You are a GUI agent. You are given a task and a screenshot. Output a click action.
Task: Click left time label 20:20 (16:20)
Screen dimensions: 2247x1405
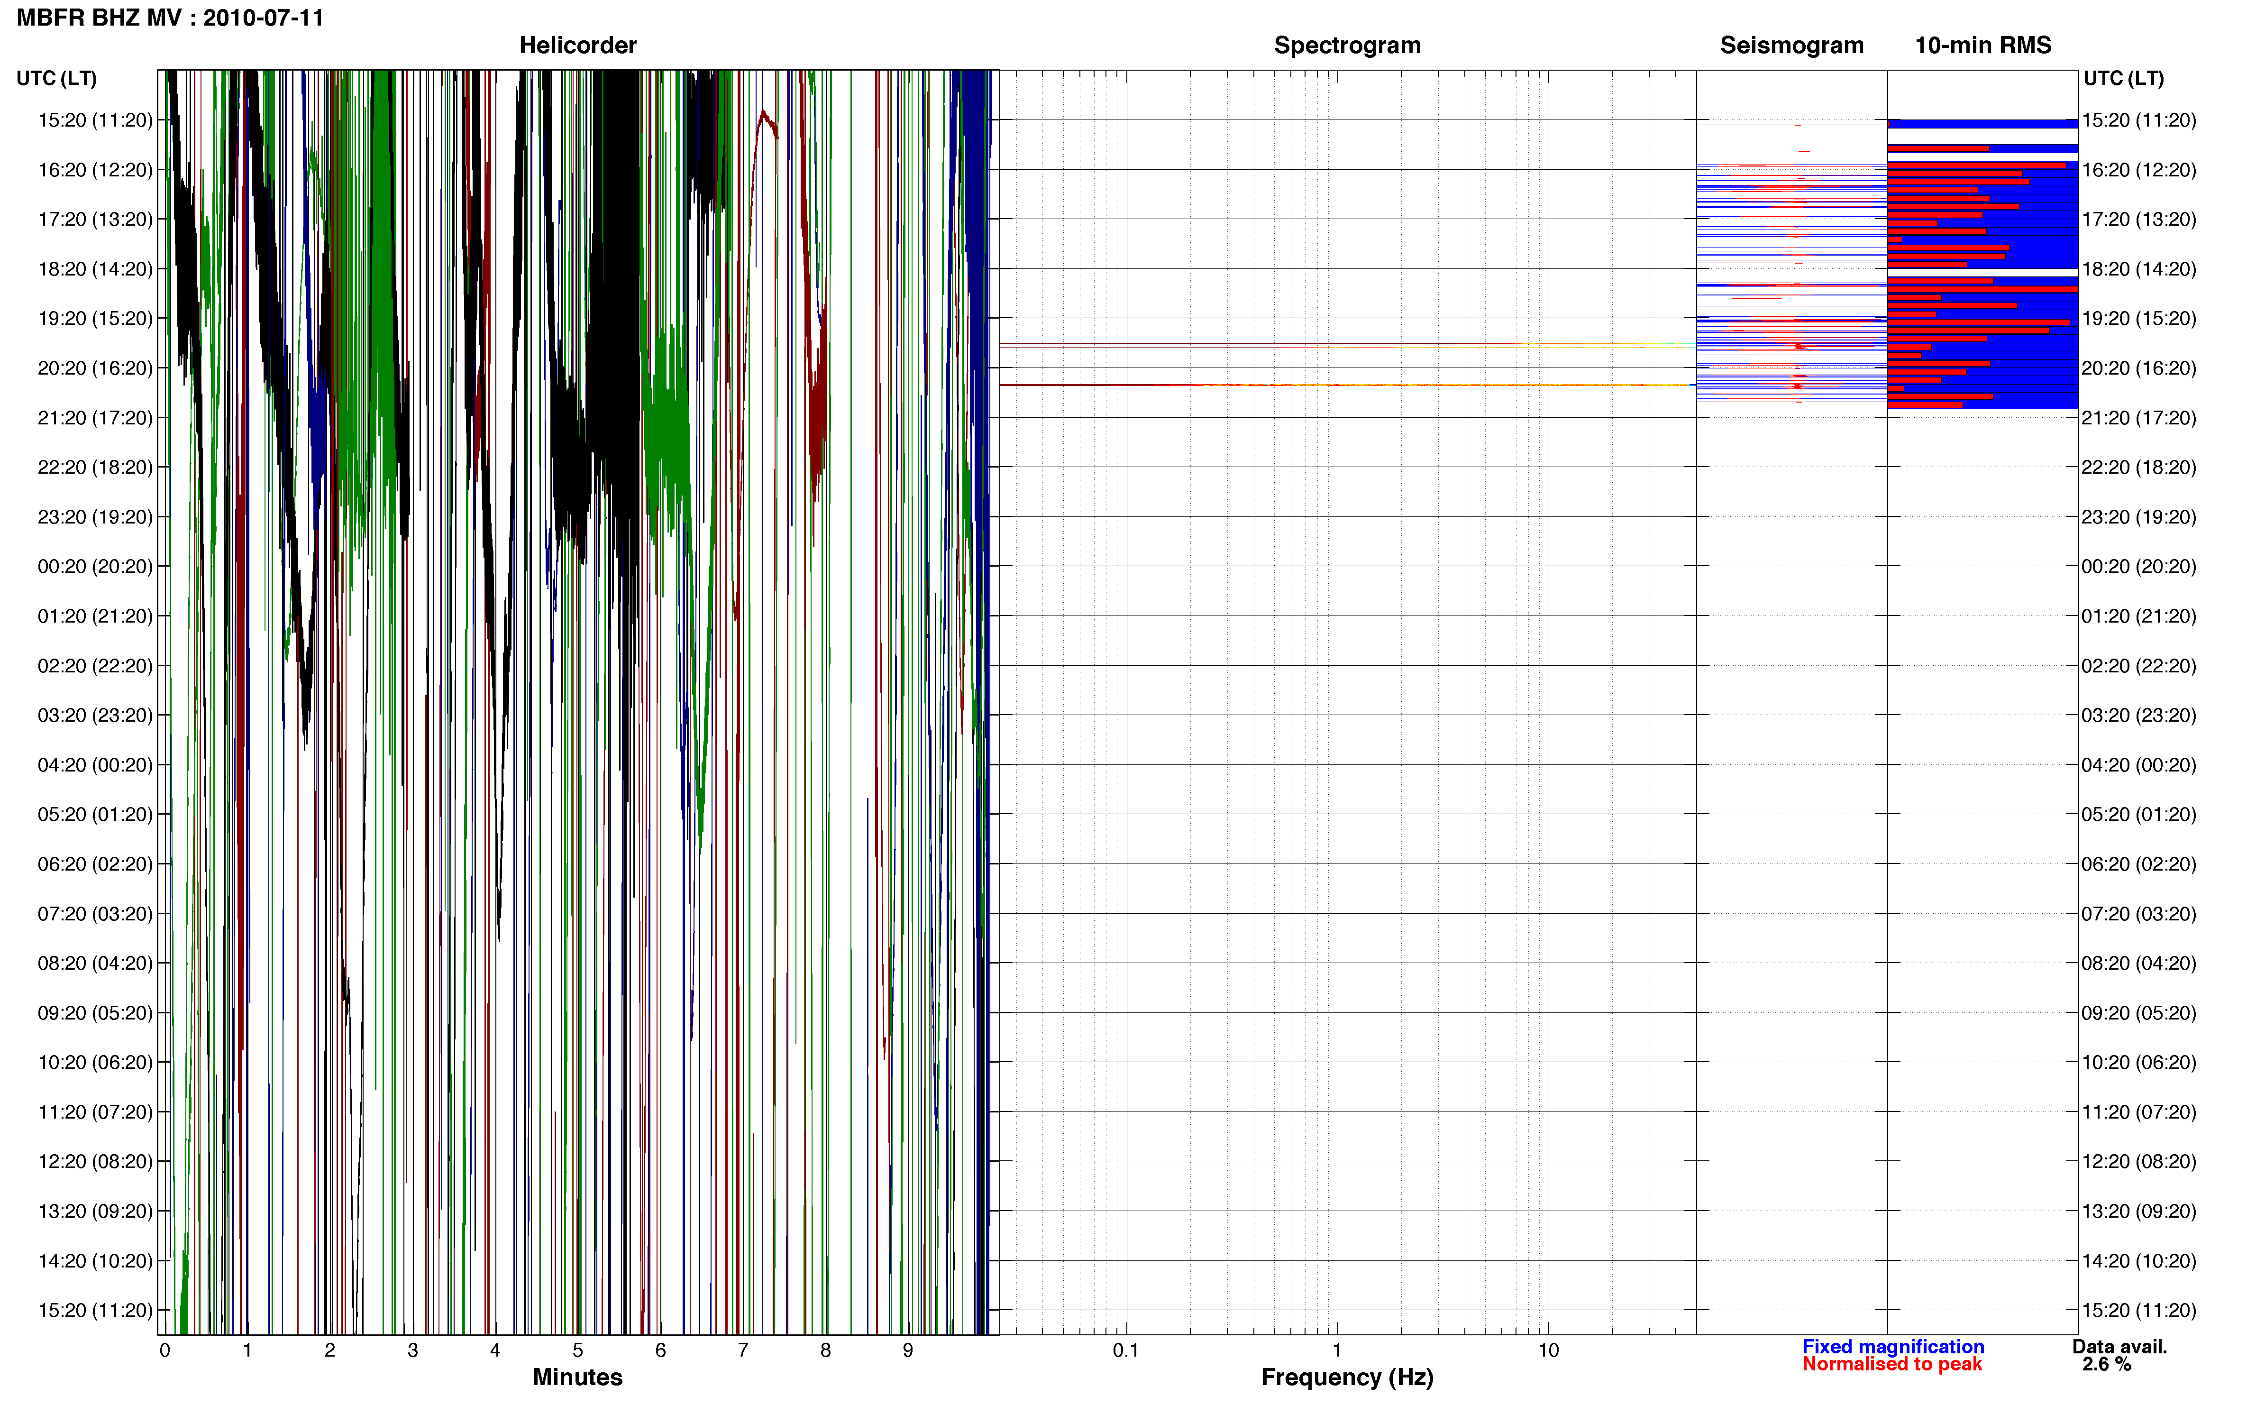pos(95,368)
